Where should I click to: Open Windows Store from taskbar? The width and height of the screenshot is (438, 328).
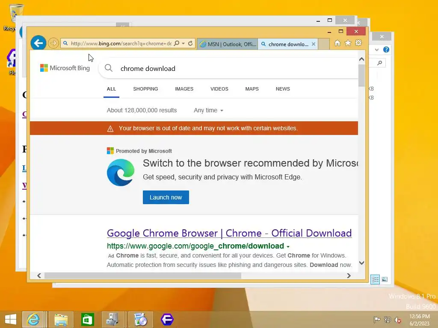click(x=87, y=319)
